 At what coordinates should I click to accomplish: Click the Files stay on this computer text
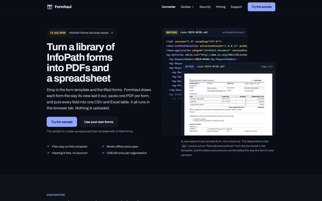(70, 146)
